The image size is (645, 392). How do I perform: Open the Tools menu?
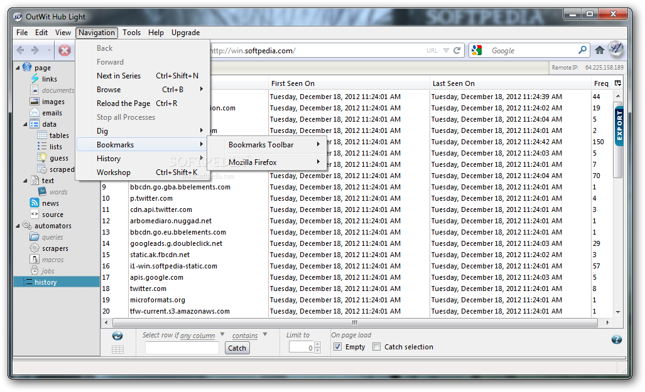tap(131, 33)
